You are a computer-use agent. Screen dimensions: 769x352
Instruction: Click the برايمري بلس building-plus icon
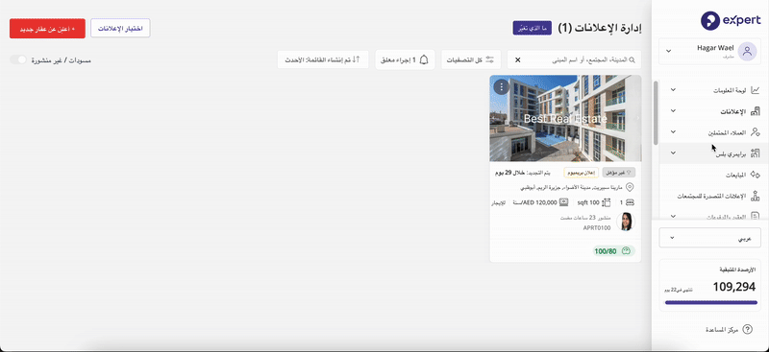(756, 153)
